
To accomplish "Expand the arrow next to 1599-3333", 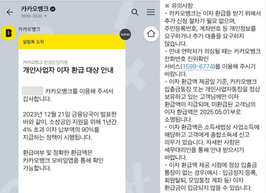I will [x=45, y=16].
